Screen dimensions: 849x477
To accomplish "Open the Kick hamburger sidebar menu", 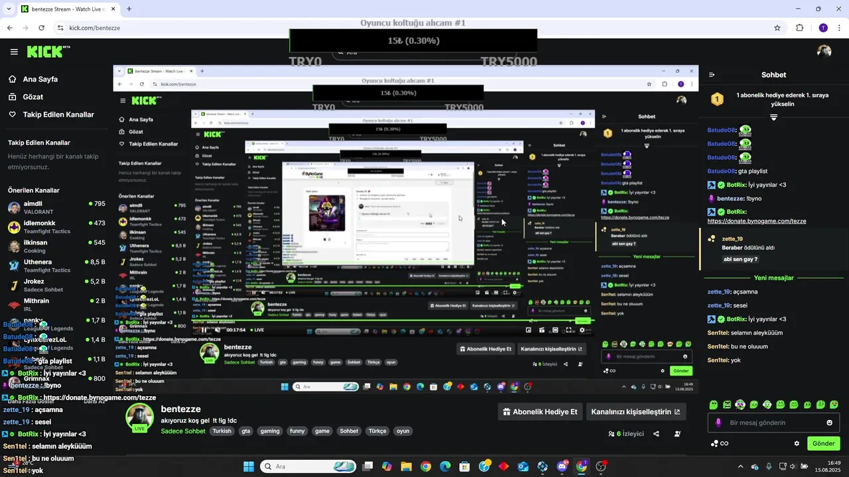I will pyautogui.click(x=14, y=52).
